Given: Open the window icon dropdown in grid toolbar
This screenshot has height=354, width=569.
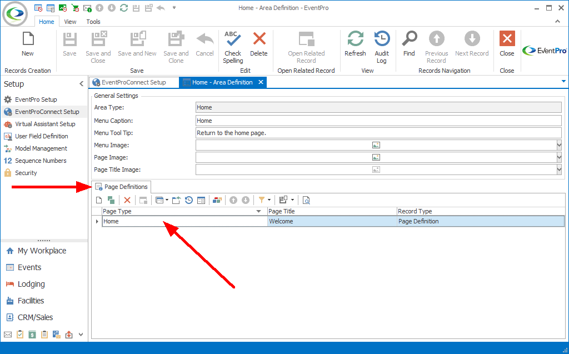Looking at the screenshot, I should (x=167, y=200).
